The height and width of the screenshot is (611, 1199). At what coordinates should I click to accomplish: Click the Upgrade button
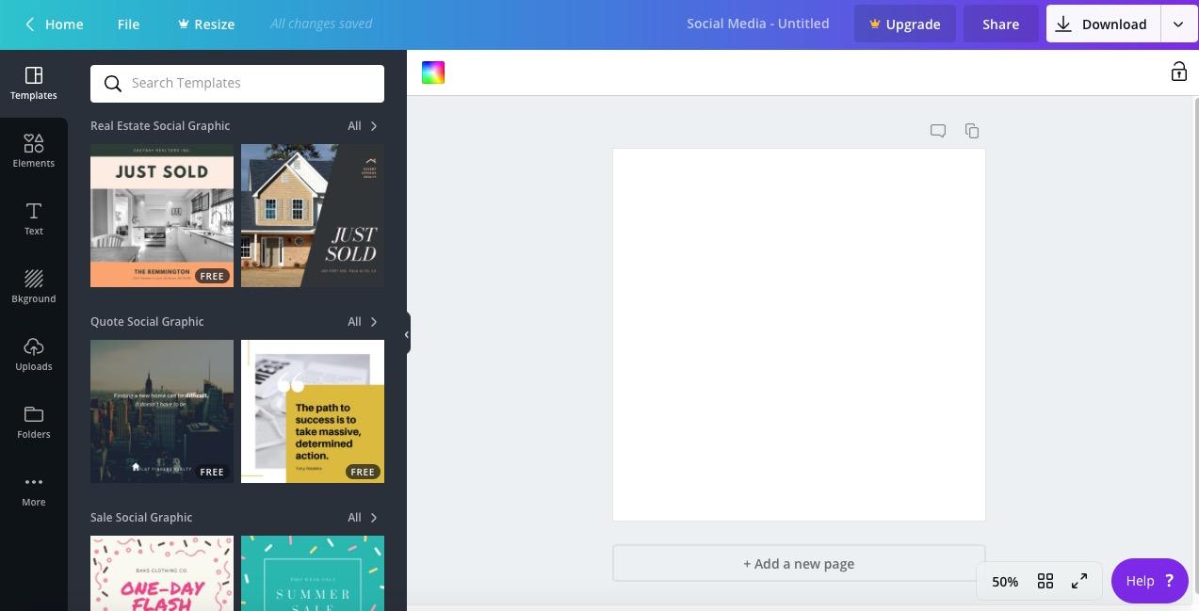tap(904, 24)
